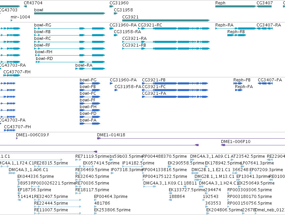Select EST EK290558.5prime
285x215 pixels.
tap(169, 166)
